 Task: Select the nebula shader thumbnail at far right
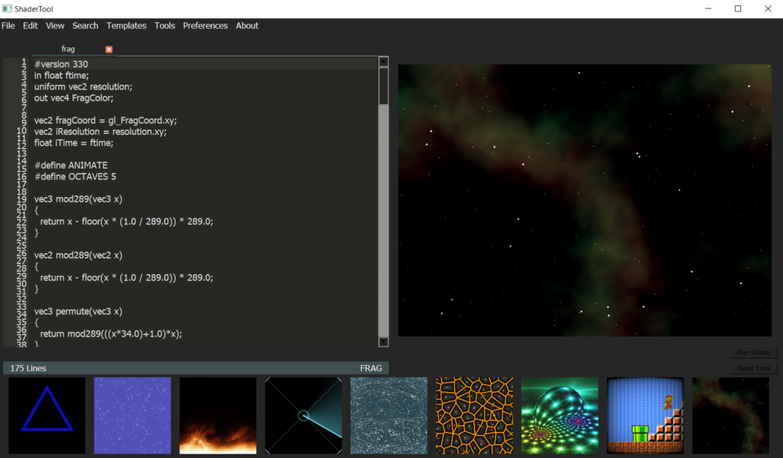tap(730, 415)
